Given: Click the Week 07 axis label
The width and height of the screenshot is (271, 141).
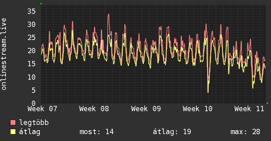Looking at the screenshot, I should pyautogui.click(x=42, y=109).
